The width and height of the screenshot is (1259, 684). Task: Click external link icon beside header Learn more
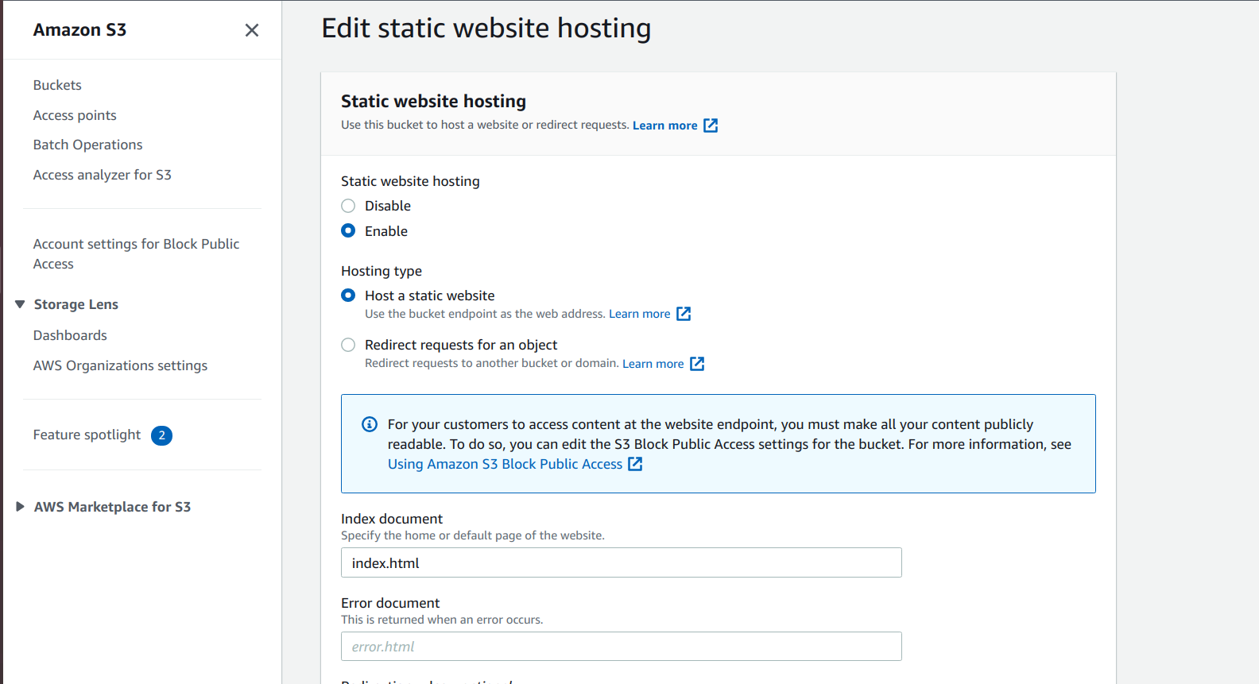(711, 126)
